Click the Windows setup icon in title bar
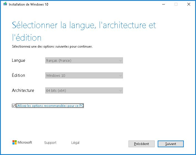This screenshot has width=196, height=155. point(5,4)
